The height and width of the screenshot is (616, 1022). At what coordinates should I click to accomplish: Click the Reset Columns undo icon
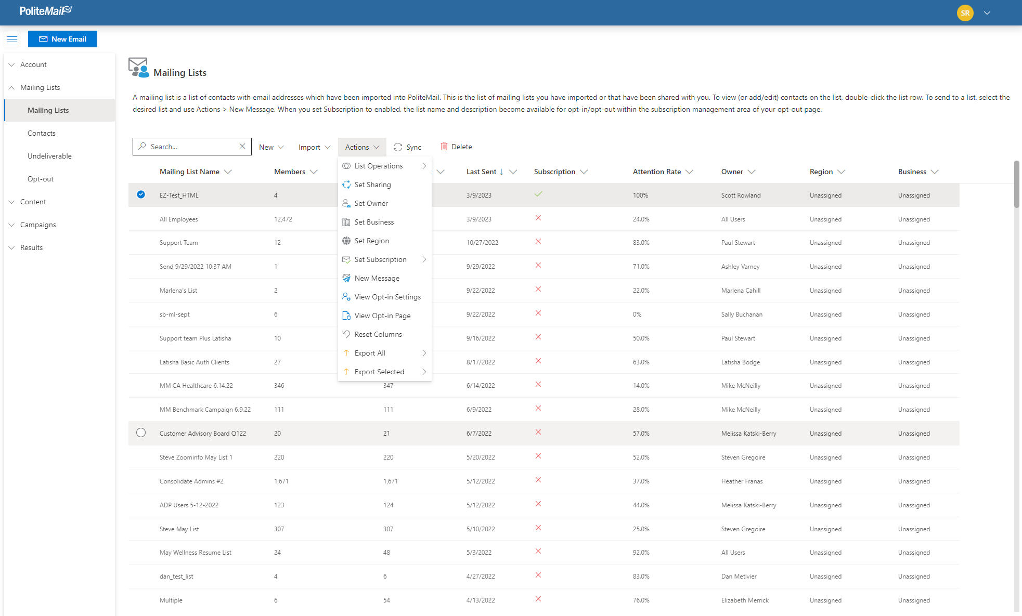(x=346, y=334)
